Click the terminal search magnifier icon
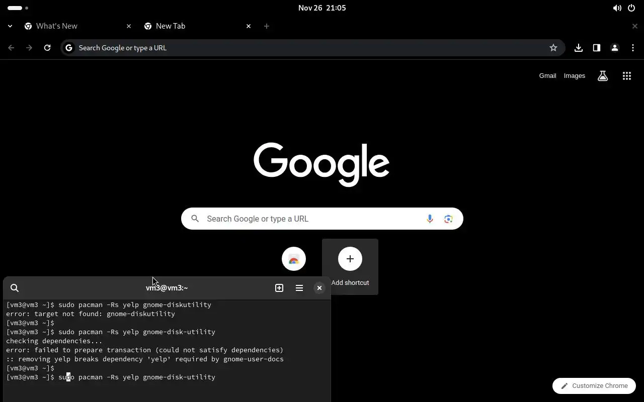The image size is (644, 402). coord(15,288)
